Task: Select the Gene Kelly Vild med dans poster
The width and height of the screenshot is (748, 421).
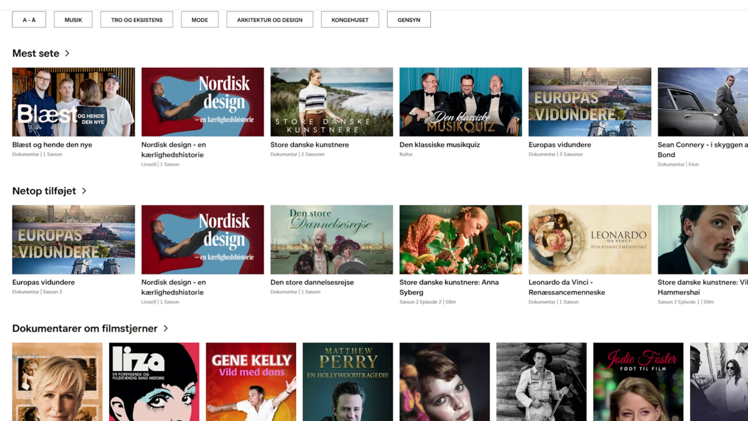Action: tap(251, 382)
